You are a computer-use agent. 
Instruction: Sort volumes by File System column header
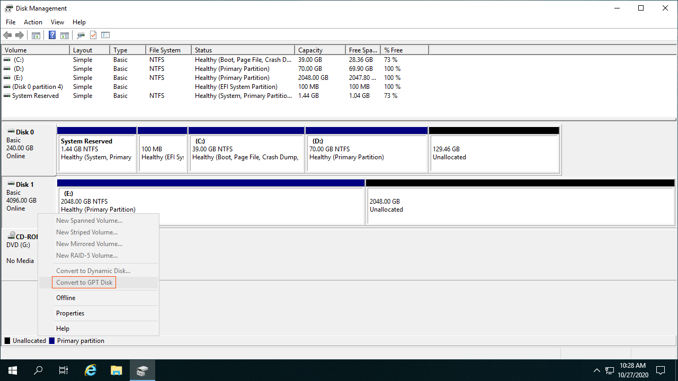click(165, 50)
